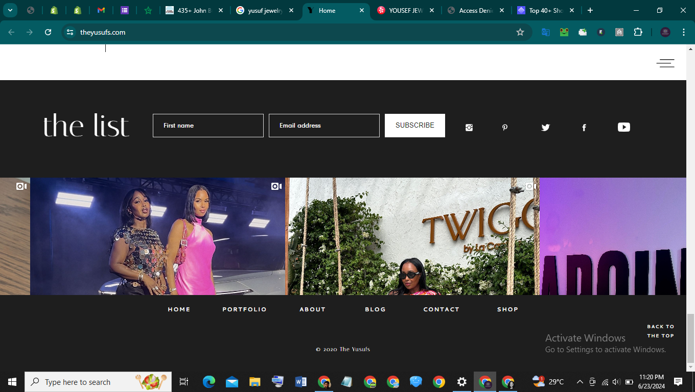Open File Explorer from the taskbar
Viewport: 695px width, 392px height.
click(x=255, y=382)
